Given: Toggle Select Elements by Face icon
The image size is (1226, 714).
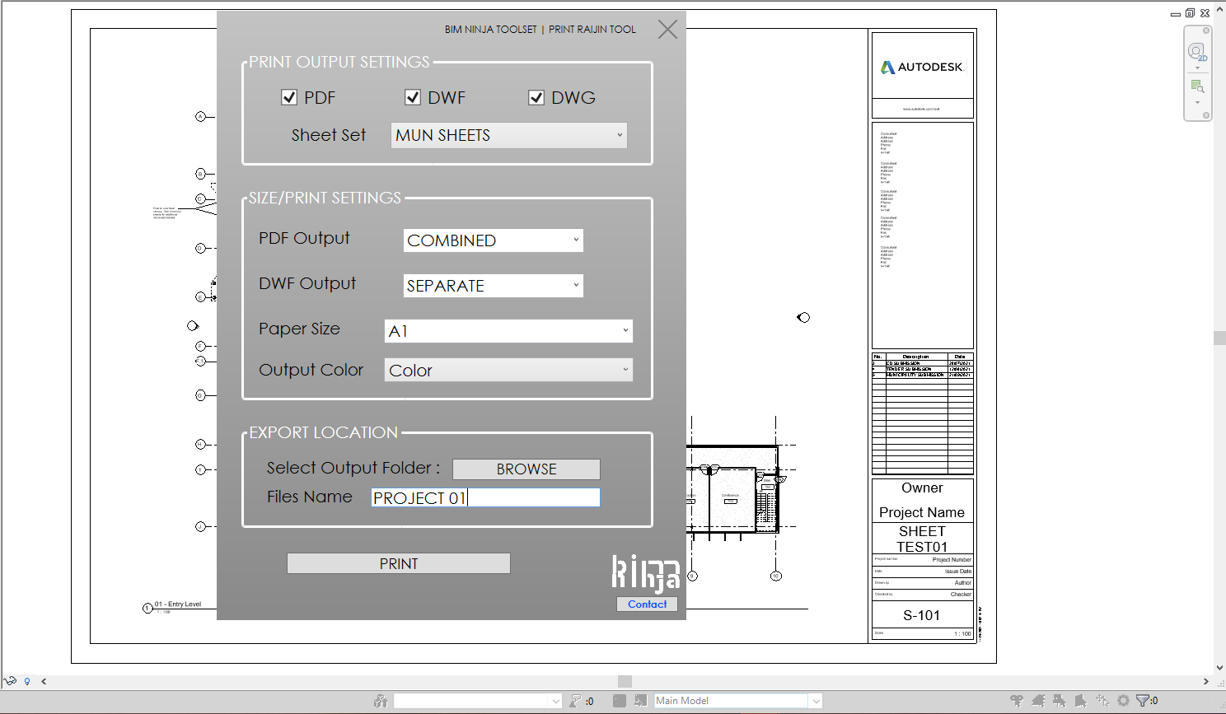Looking at the screenshot, I should (1081, 701).
